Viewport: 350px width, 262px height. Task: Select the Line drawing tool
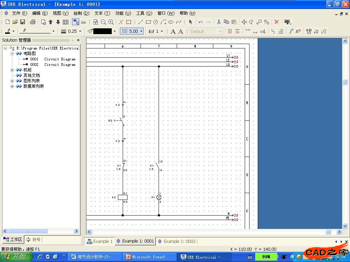tap(140, 22)
